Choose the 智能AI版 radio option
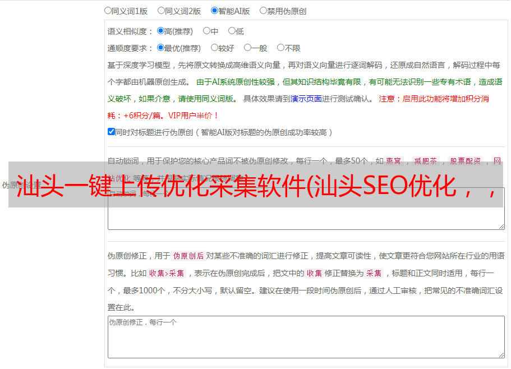 214,11
